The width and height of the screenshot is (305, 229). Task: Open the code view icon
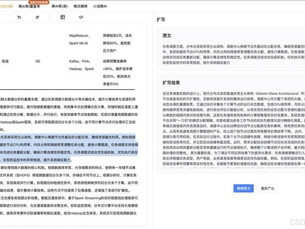point(81,17)
